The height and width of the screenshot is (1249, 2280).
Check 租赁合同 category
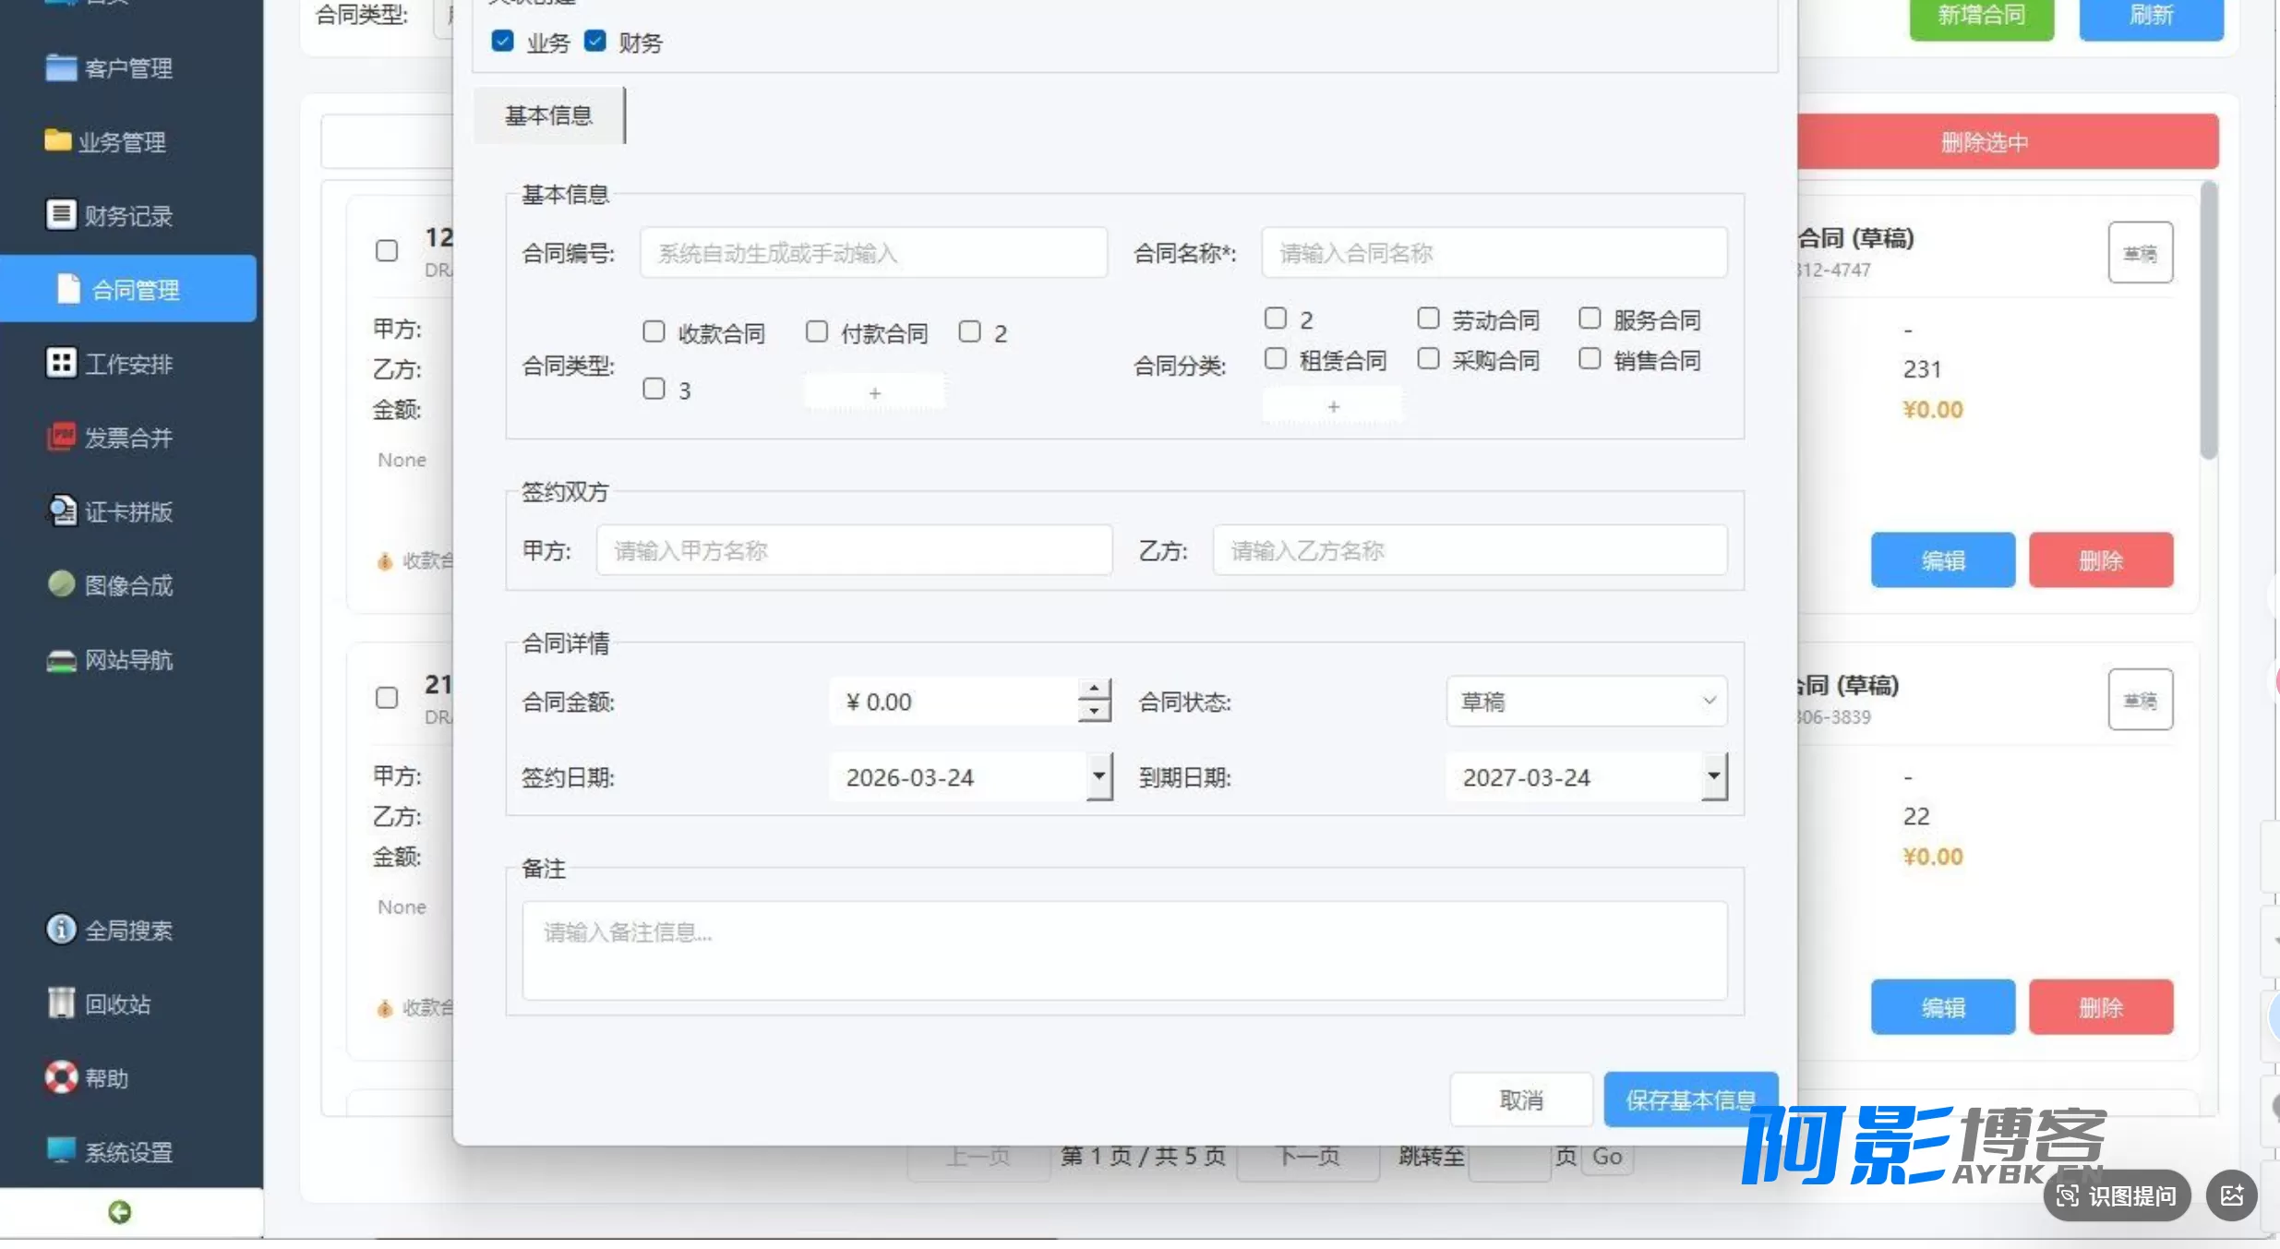click(1276, 358)
